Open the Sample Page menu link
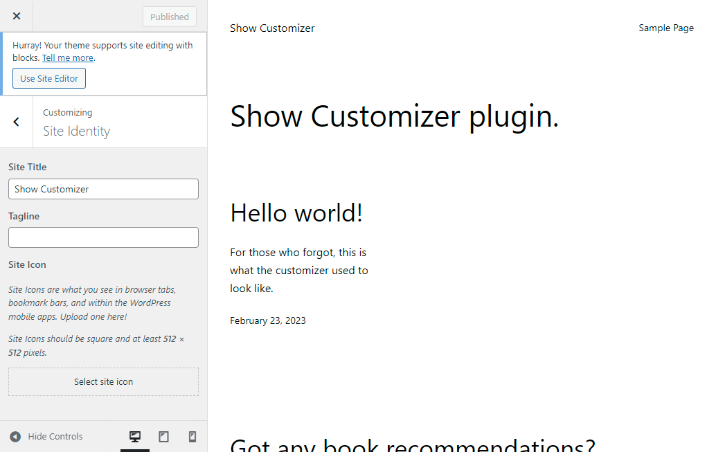716x452 pixels. pos(665,28)
